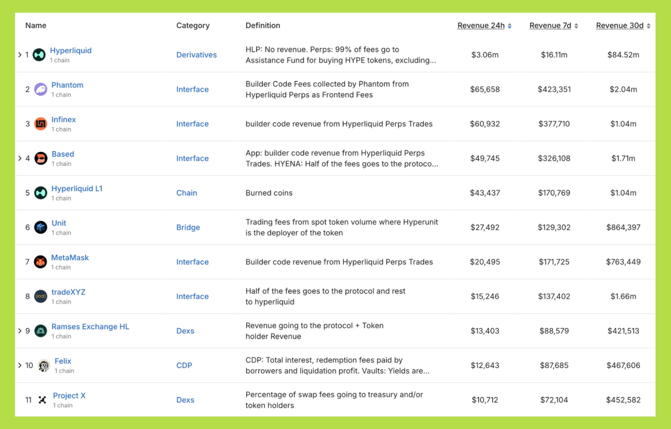671x429 pixels.
Task: Click the Project X pixel icon
Action: (x=42, y=400)
